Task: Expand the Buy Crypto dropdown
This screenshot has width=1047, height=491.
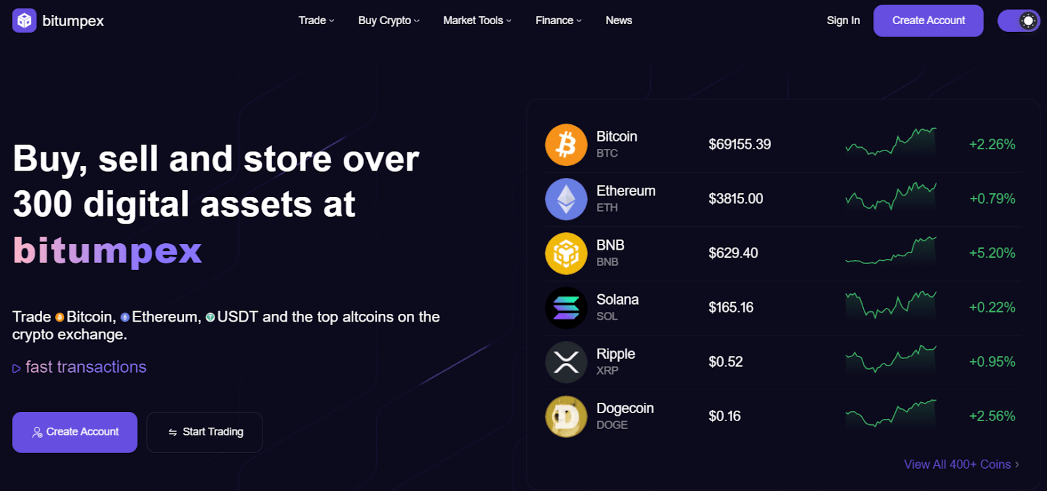Action: coord(389,20)
